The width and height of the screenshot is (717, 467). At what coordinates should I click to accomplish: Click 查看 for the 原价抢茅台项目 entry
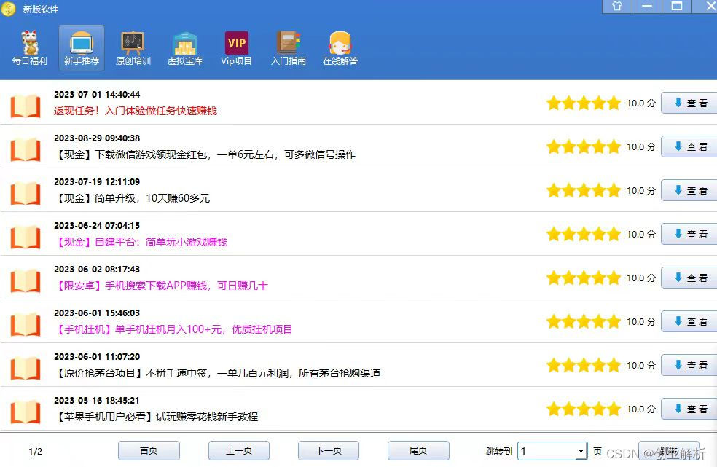688,365
